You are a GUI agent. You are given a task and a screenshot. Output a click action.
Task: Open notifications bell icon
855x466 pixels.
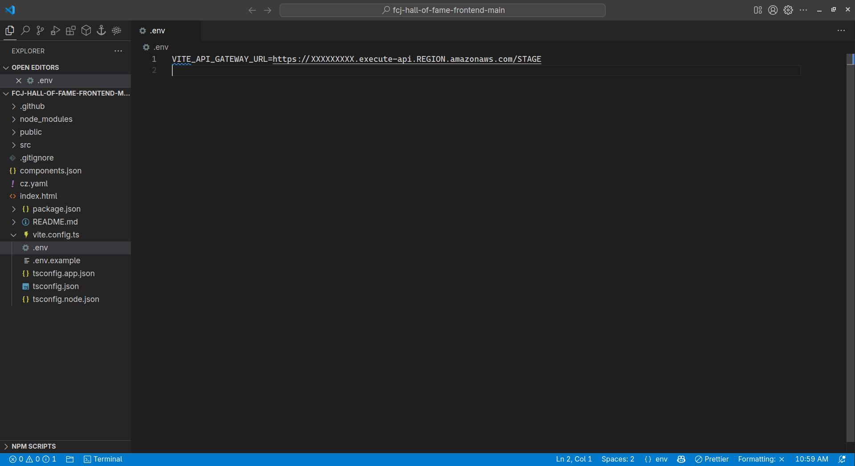pyautogui.click(x=842, y=459)
